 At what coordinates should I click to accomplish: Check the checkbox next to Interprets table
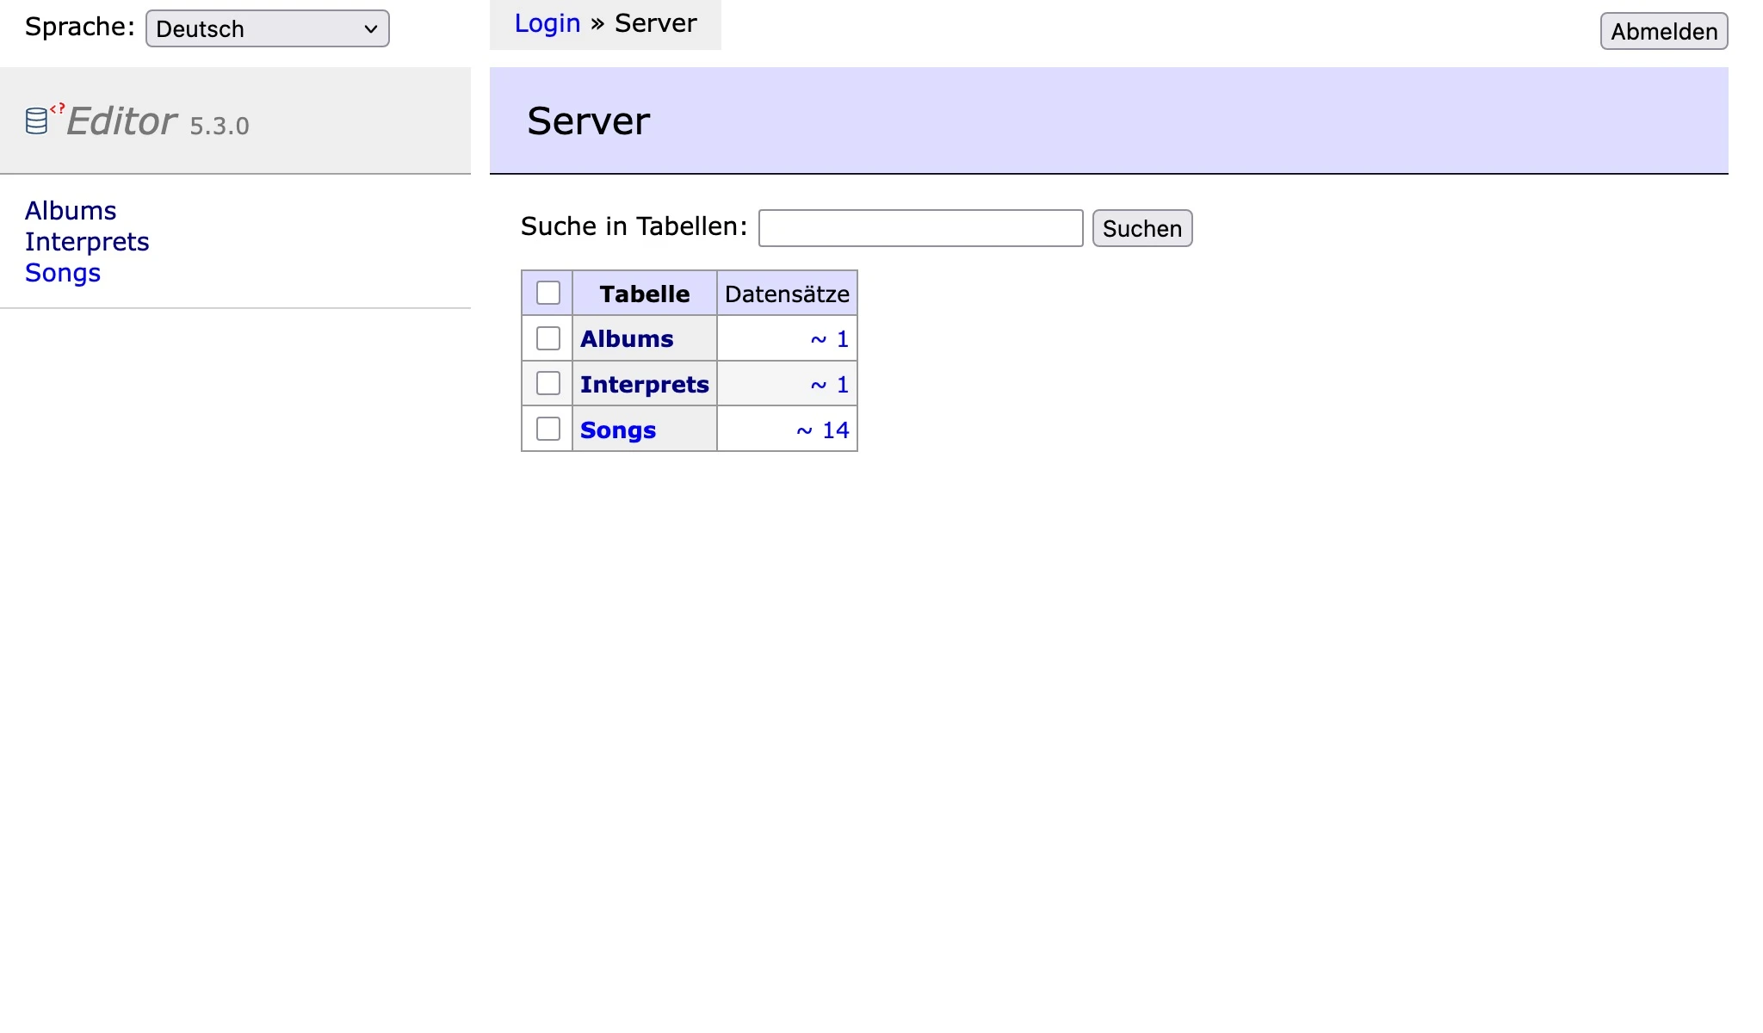pyautogui.click(x=547, y=384)
